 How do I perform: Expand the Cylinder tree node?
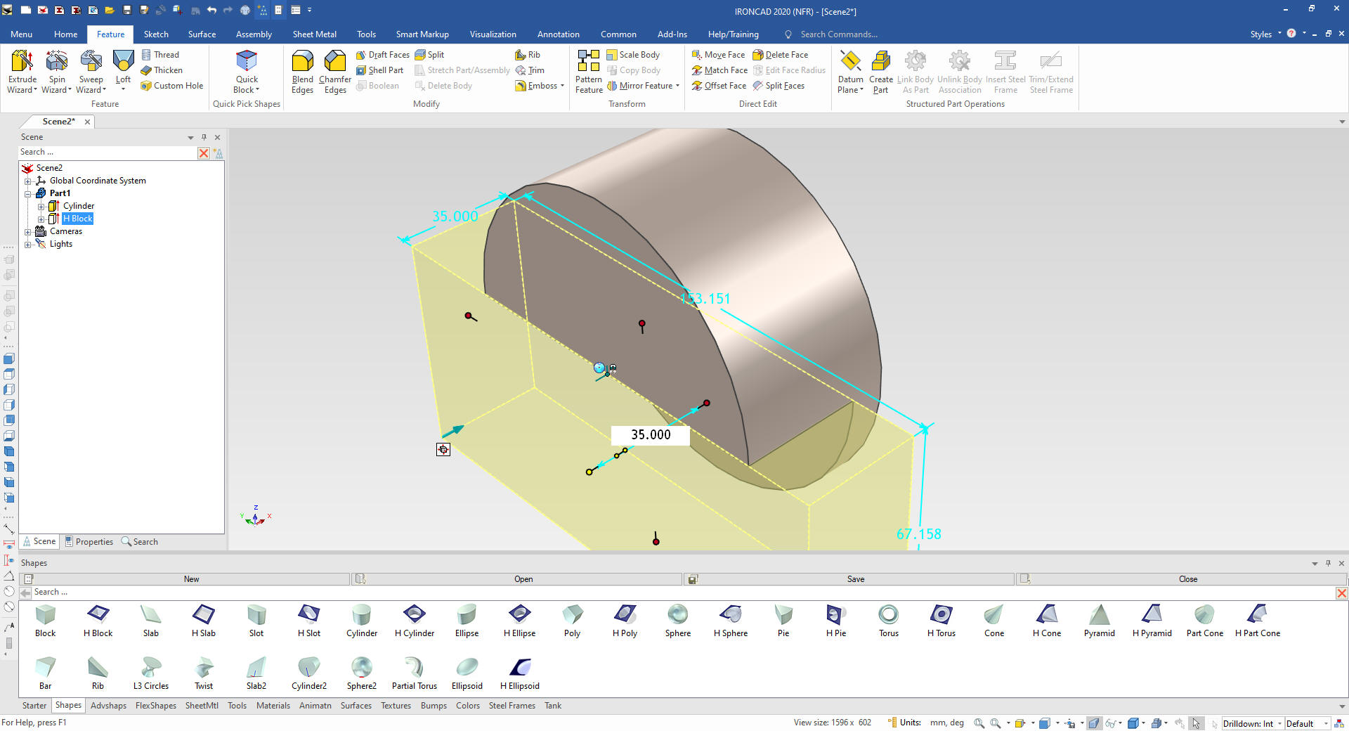tap(41, 207)
